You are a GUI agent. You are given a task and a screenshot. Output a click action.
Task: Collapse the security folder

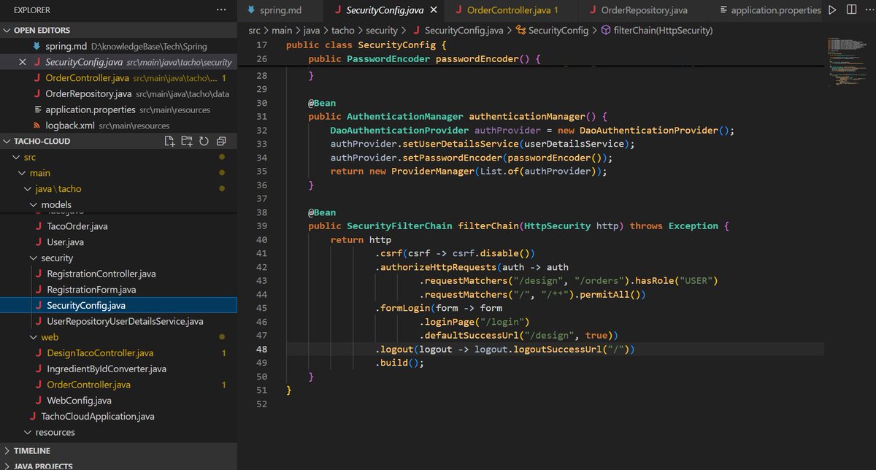point(34,258)
